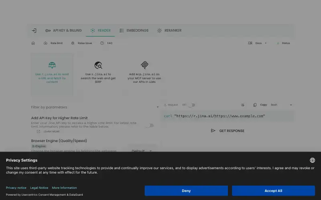This screenshot has width=321, height=200.
Task: Click the Raise issue bug icon
Action: 73,43
